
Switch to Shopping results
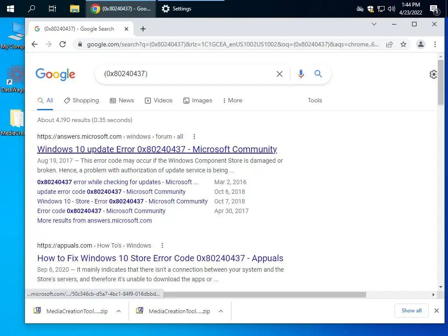(x=81, y=100)
